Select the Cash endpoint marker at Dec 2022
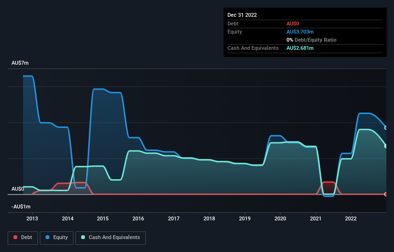Image resolution: width=394 pixels, height=252 pixels. click(386, 146)
